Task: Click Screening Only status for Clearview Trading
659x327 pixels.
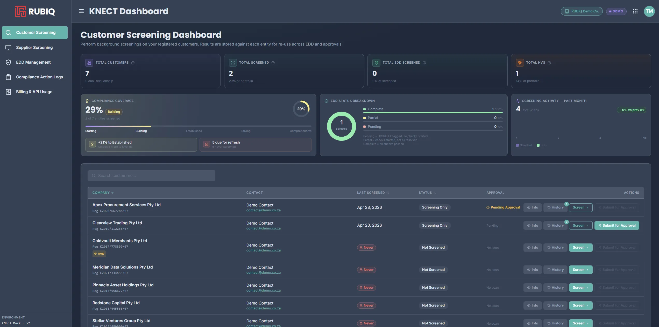Action: pyautogui.click(x=435, y=226)
